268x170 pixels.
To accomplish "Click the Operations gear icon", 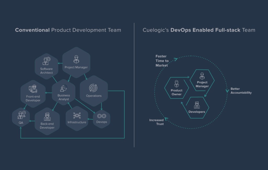I will (93, 88).
